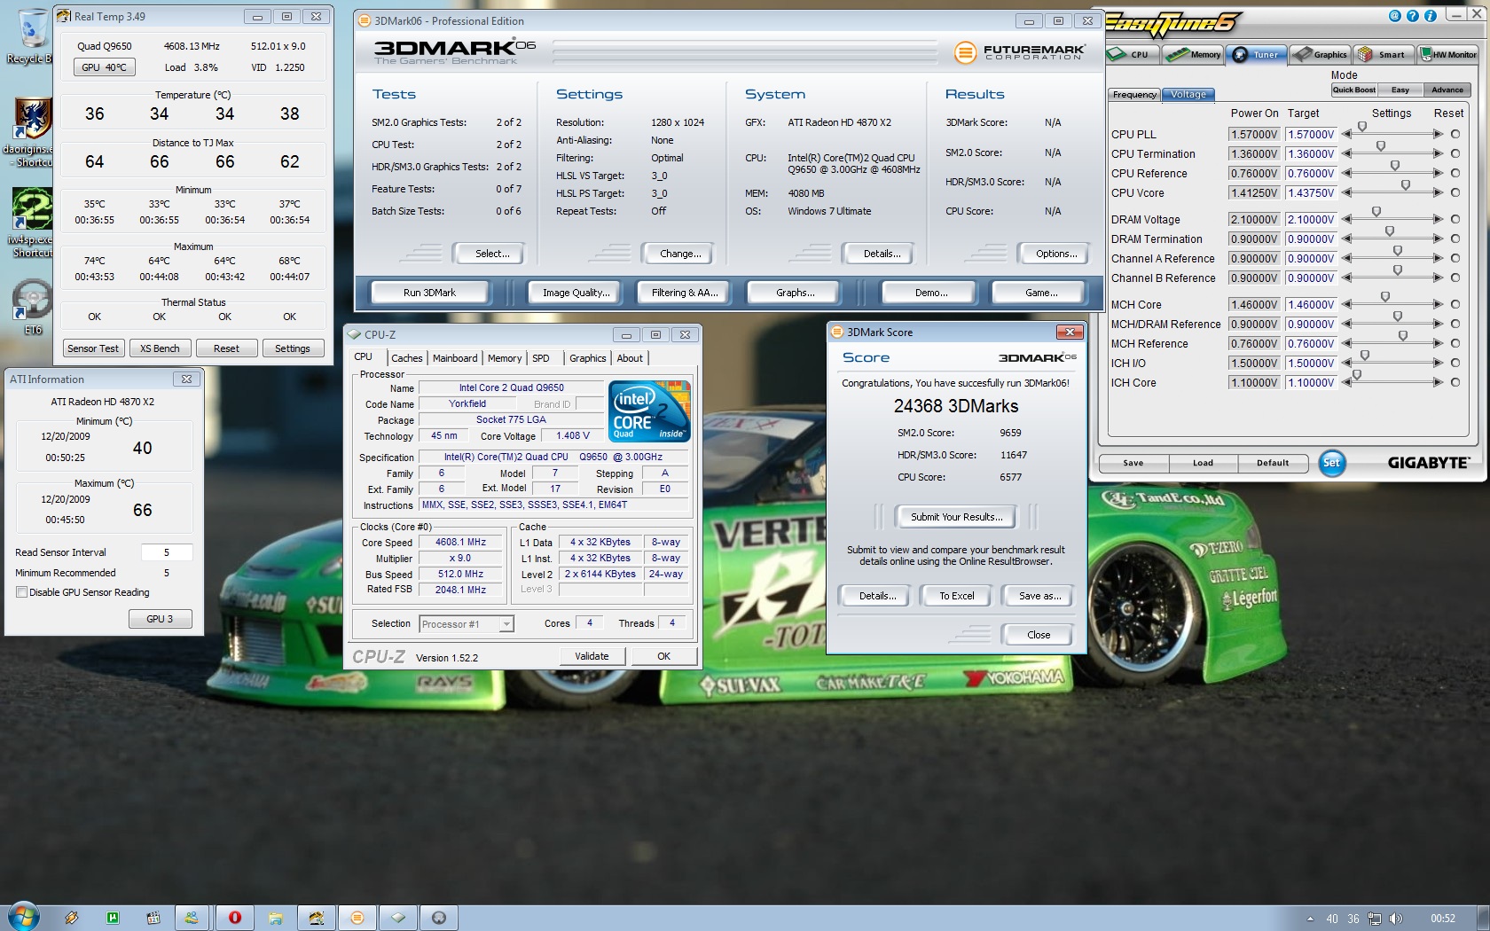Select Easy mode in EasyTune6
Viewport: 1490px width, 931px height.
pos(1400,90)
